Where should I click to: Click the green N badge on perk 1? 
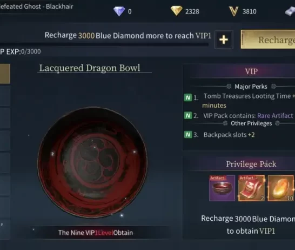[x=188, y=97]
